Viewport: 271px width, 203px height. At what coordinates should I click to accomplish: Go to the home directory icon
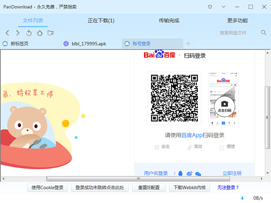[40, 33]
